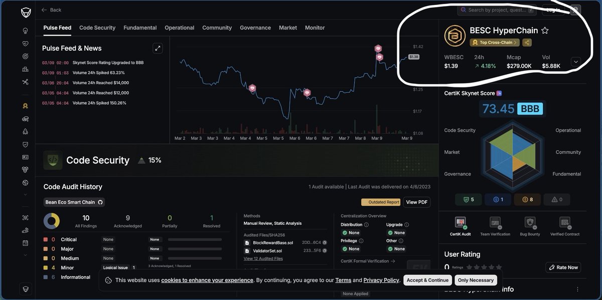Image resolution: width=602 pixels, height=300 pixels.
Task: Click the share icon beside Top Cross-Chain
Action: (527, 43)
